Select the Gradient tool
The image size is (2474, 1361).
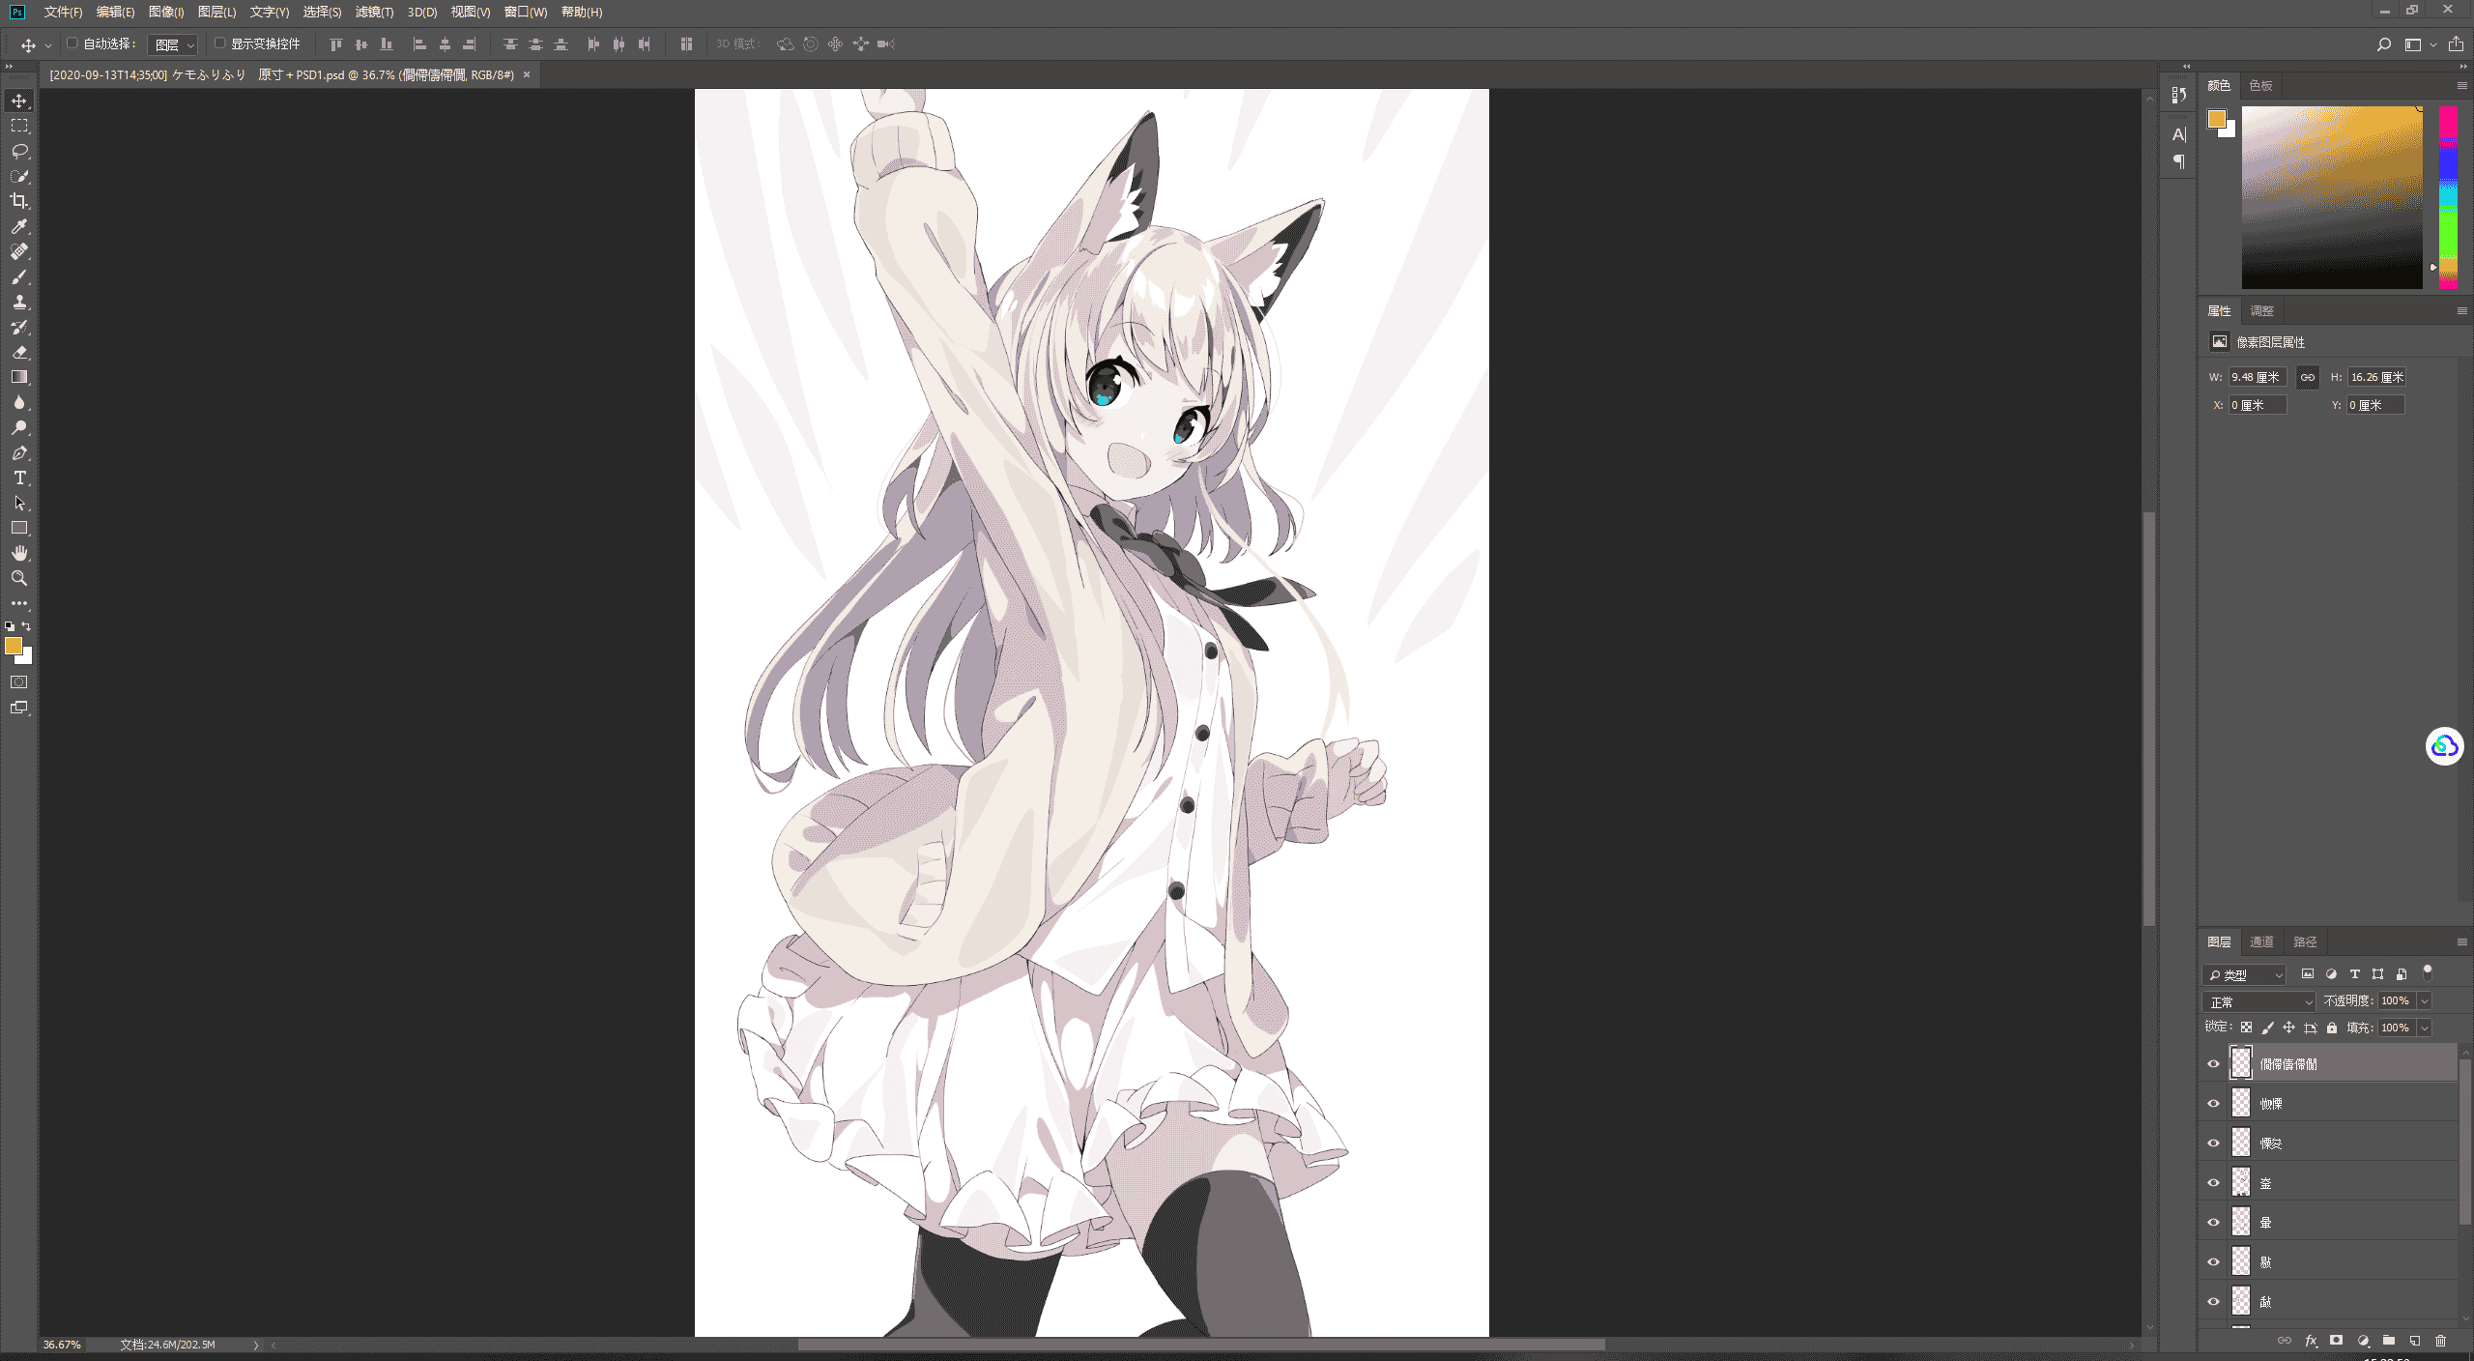19,377
